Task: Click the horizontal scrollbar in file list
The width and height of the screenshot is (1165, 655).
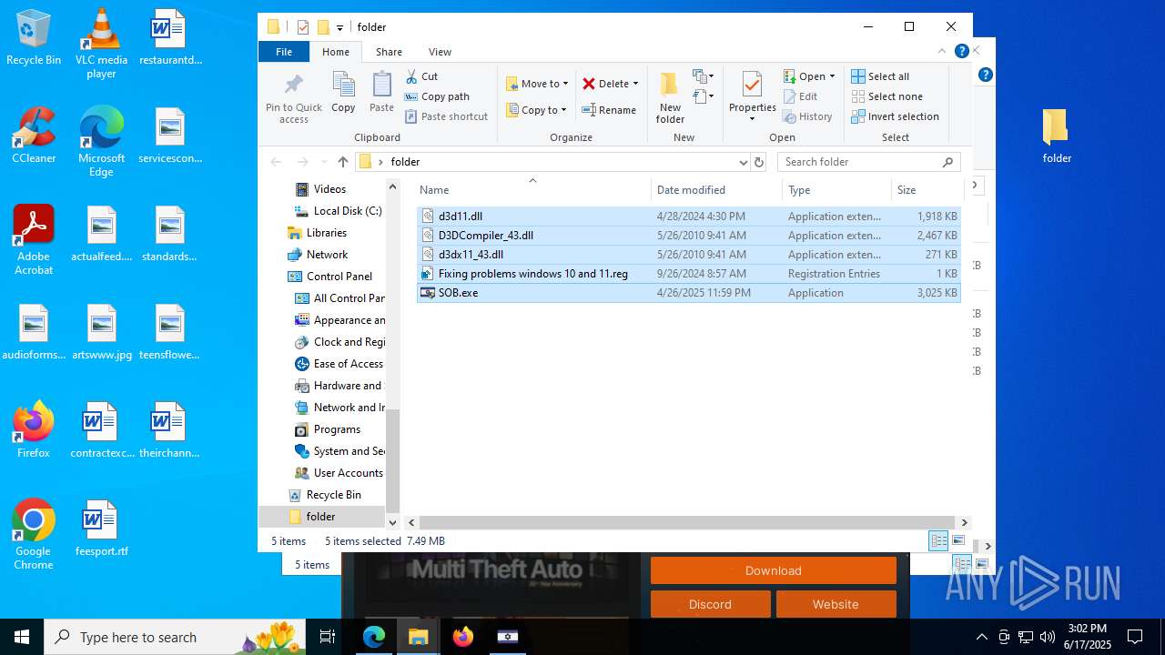Action: tap(687, 522)
